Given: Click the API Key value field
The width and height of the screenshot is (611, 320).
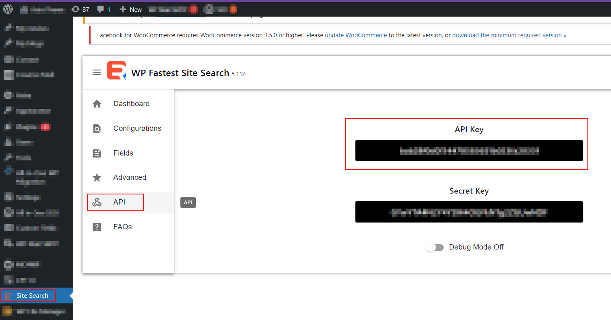Looking at the screenshot, I should coord(469,151).
